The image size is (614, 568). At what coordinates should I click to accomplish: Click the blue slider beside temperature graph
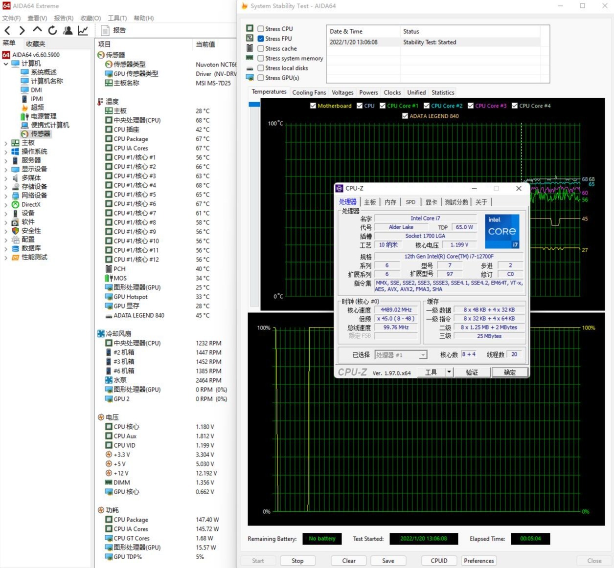[x=254, y=104]
